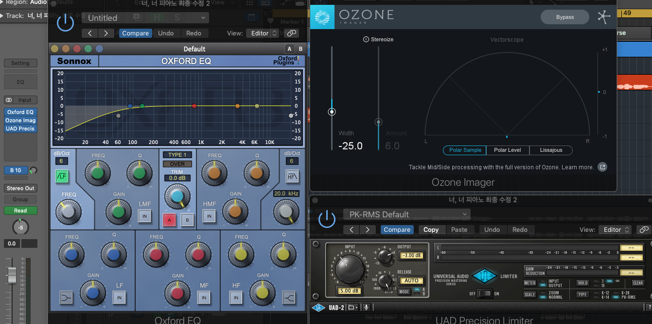Click the TRIM 0.0 dB value field

177,178
